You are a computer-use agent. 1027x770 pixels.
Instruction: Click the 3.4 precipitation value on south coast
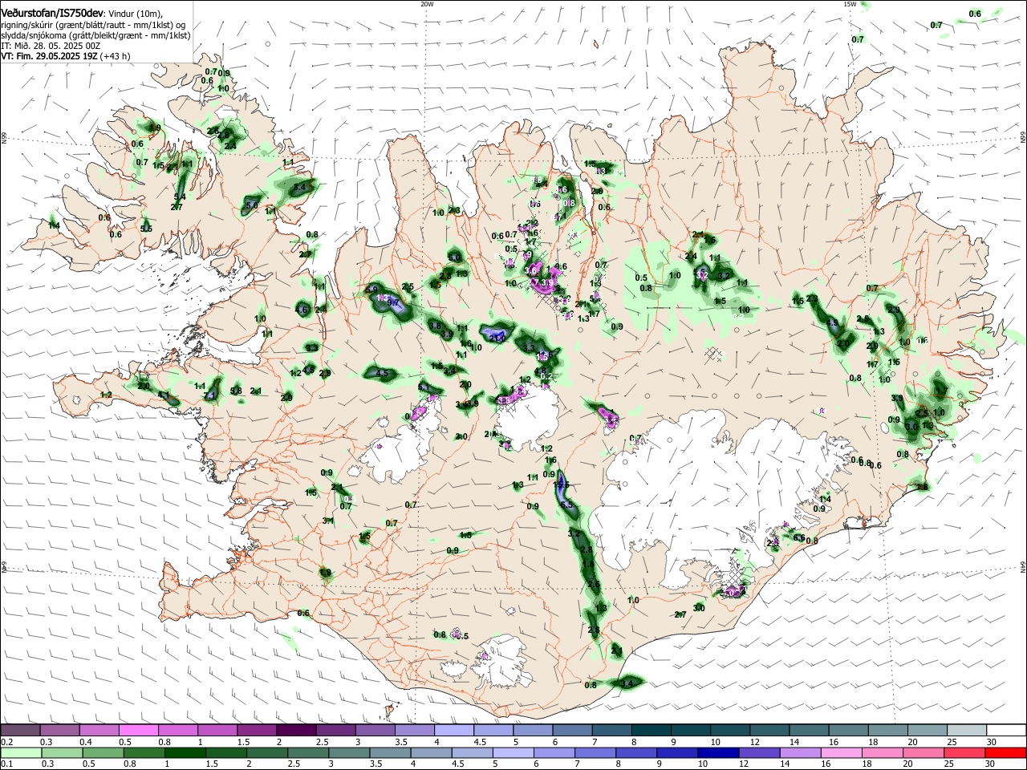[628, 683]
